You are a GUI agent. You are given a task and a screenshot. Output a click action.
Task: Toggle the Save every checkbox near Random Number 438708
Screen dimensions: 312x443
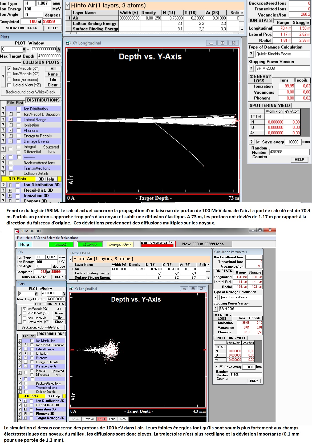[258, 142]
